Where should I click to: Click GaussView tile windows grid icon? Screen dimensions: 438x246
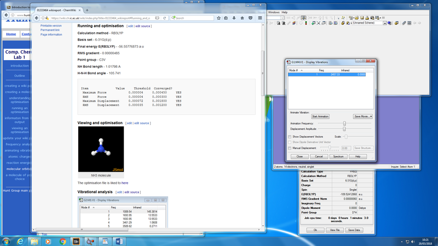(x=409, y=23)
